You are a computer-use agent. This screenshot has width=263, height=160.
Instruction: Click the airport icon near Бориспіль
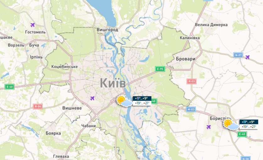(209, 127)
